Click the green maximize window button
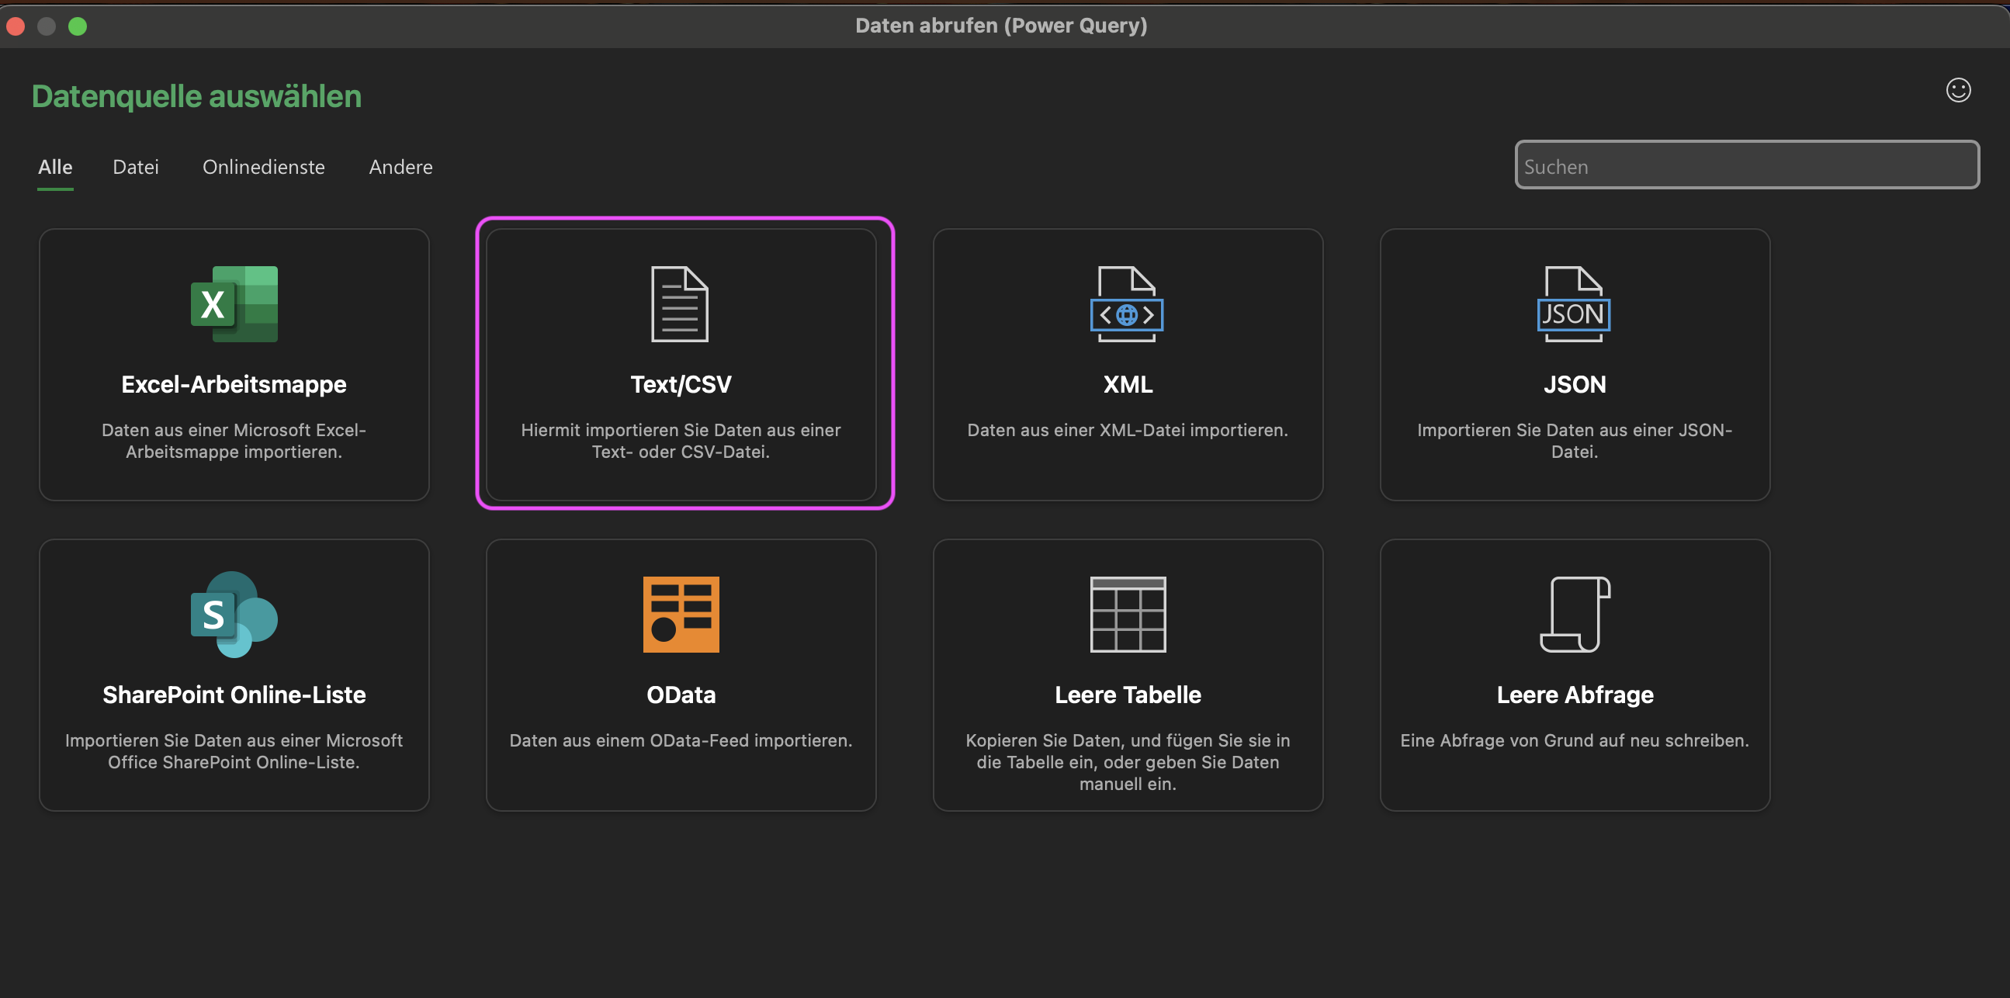Screen dimensions: 2010x998 (x=78, y=26)
